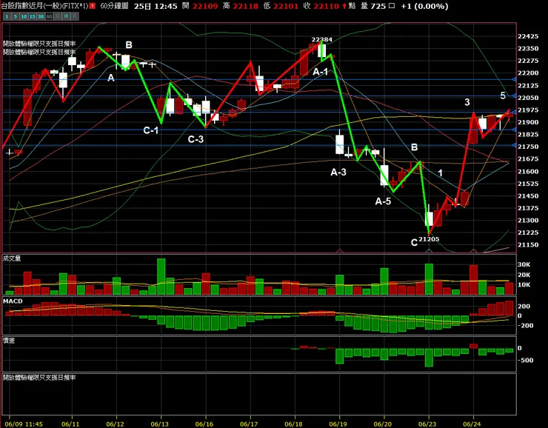548x428 pixels.
Task: Click the 22425 price axis label
Action: (528, 36)
